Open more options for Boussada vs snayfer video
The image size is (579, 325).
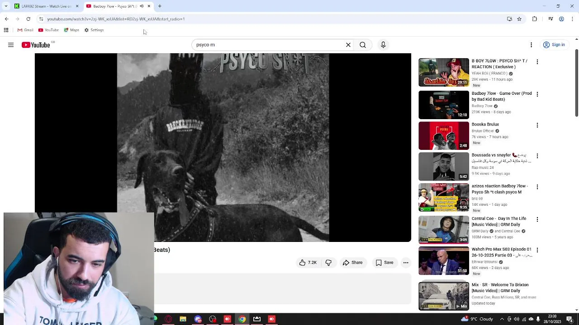[537, 156]
